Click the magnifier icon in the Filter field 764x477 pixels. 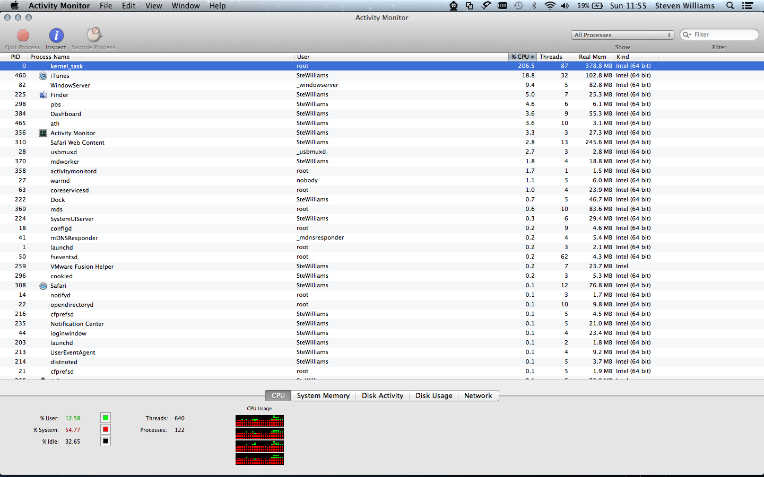click(687, 34)
